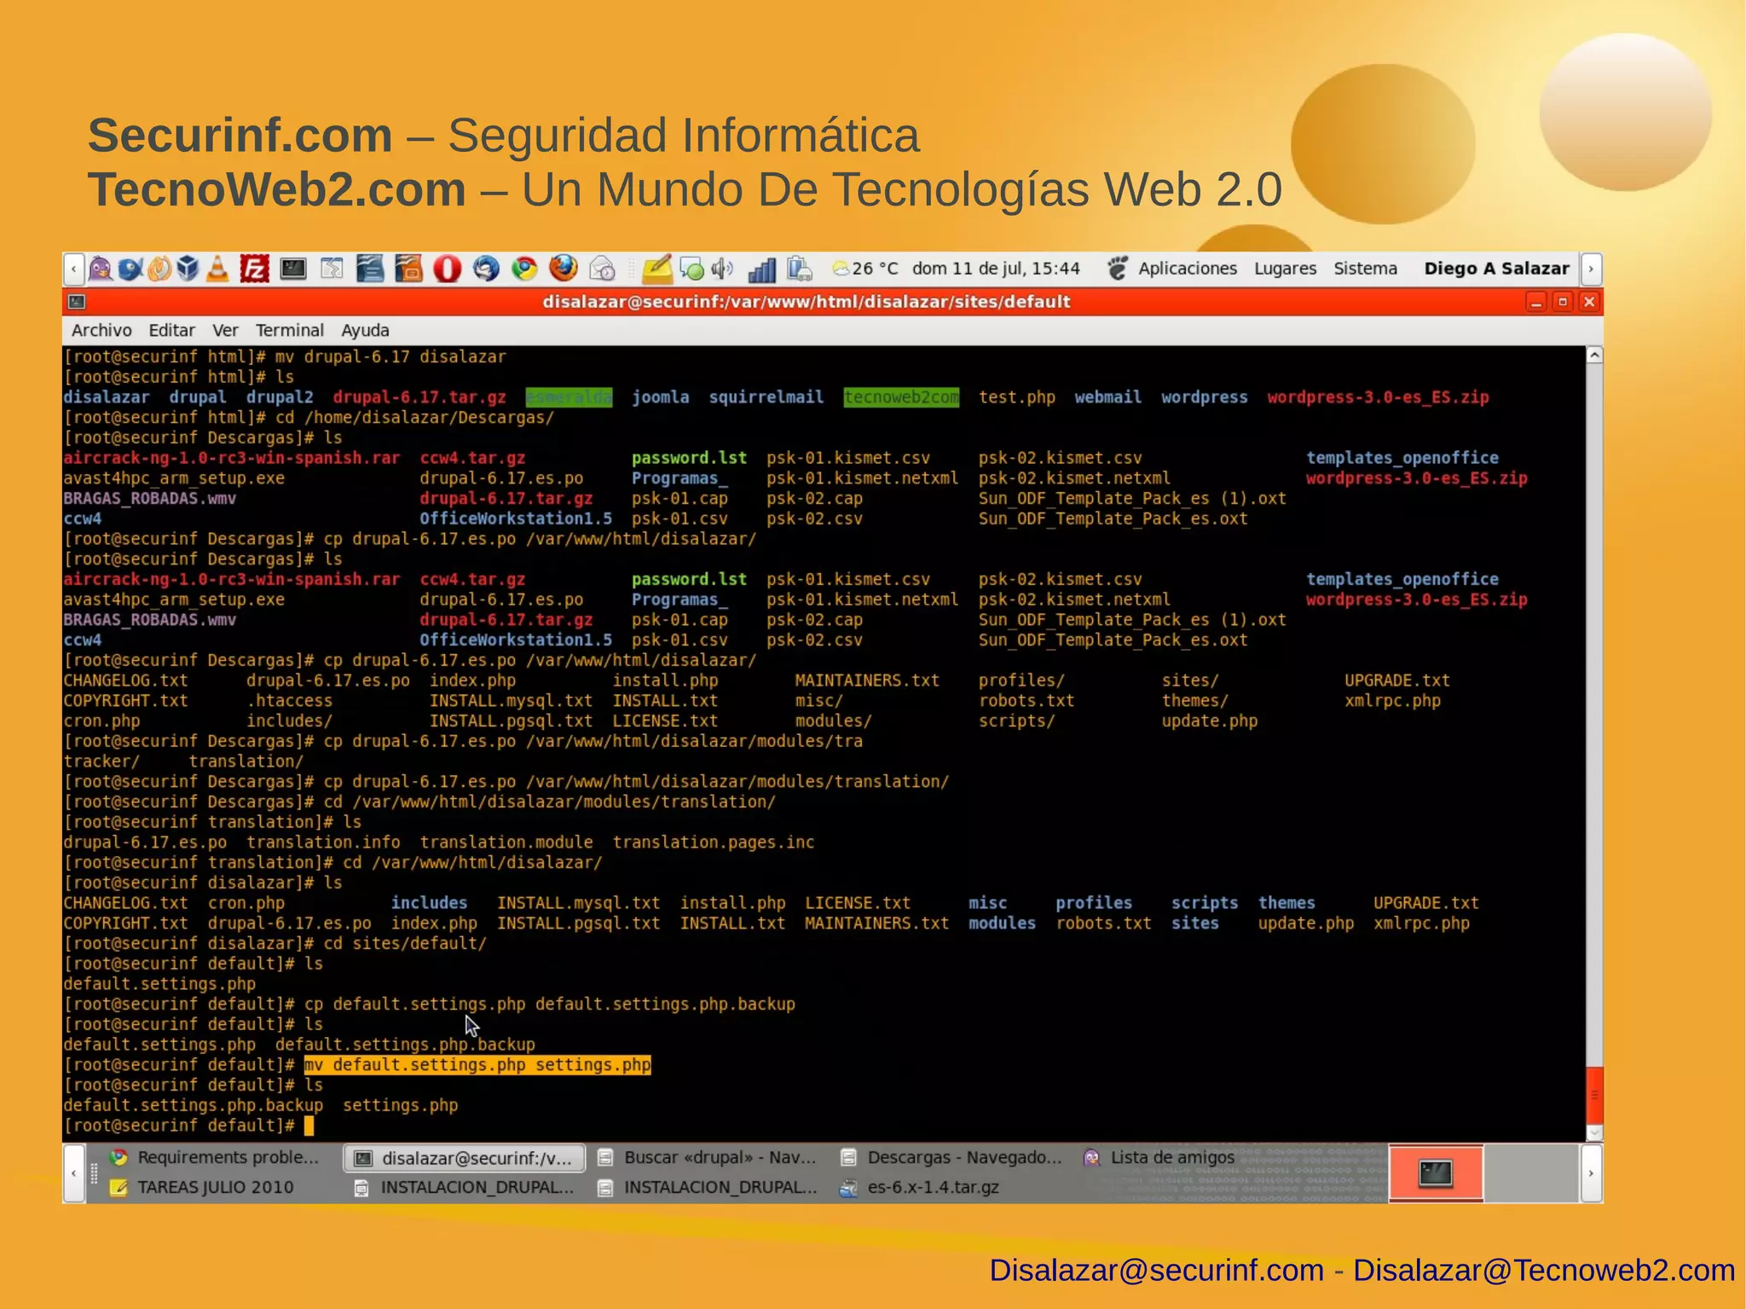1746x1309 pixels.
Task: Open Evolution mail calendar icon
Action: tap(602, 269)
